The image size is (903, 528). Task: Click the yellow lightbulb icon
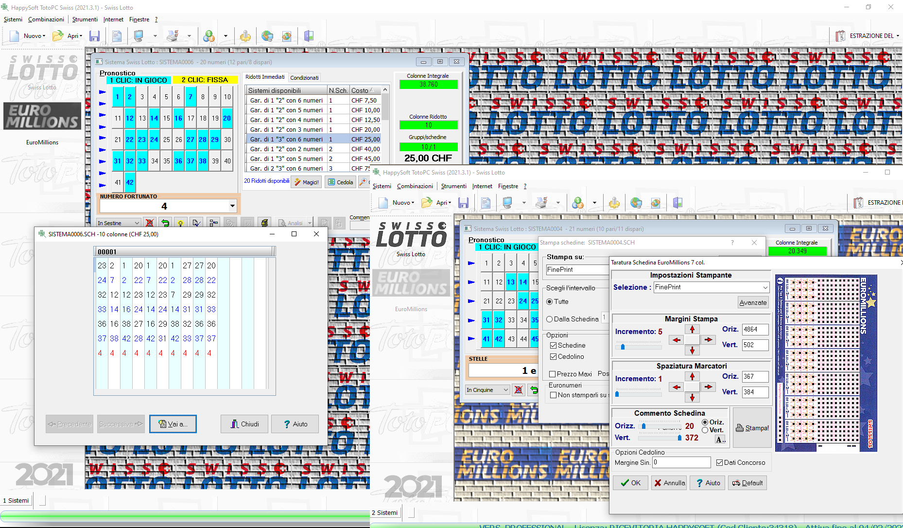tap(181, 223)
